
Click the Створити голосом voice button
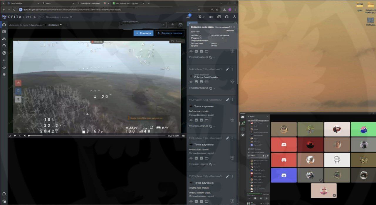click(x=170, y=33)
